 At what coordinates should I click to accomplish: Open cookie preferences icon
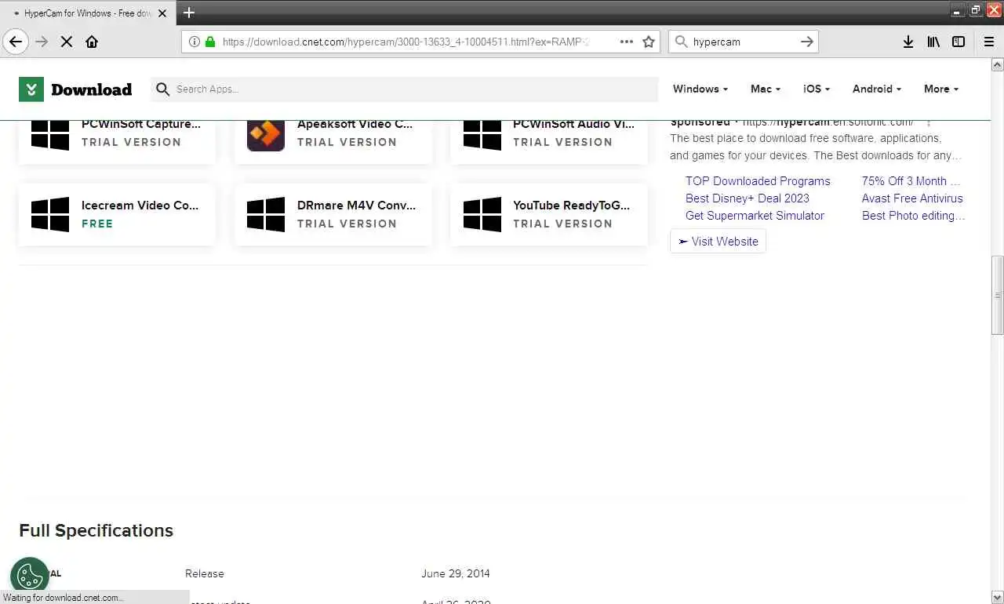click(30, 577)
